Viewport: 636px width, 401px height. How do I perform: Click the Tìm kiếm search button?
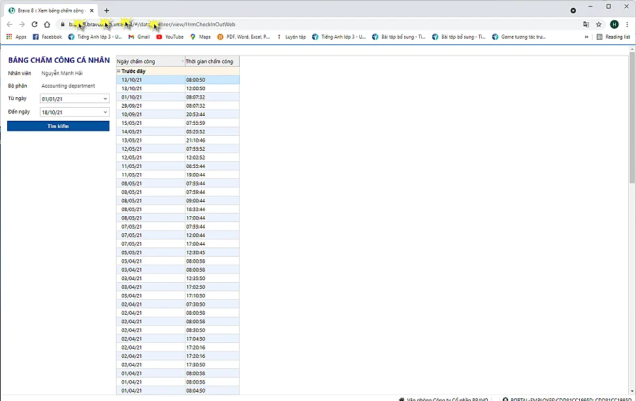pyautogui.click(x=58, y=126)
